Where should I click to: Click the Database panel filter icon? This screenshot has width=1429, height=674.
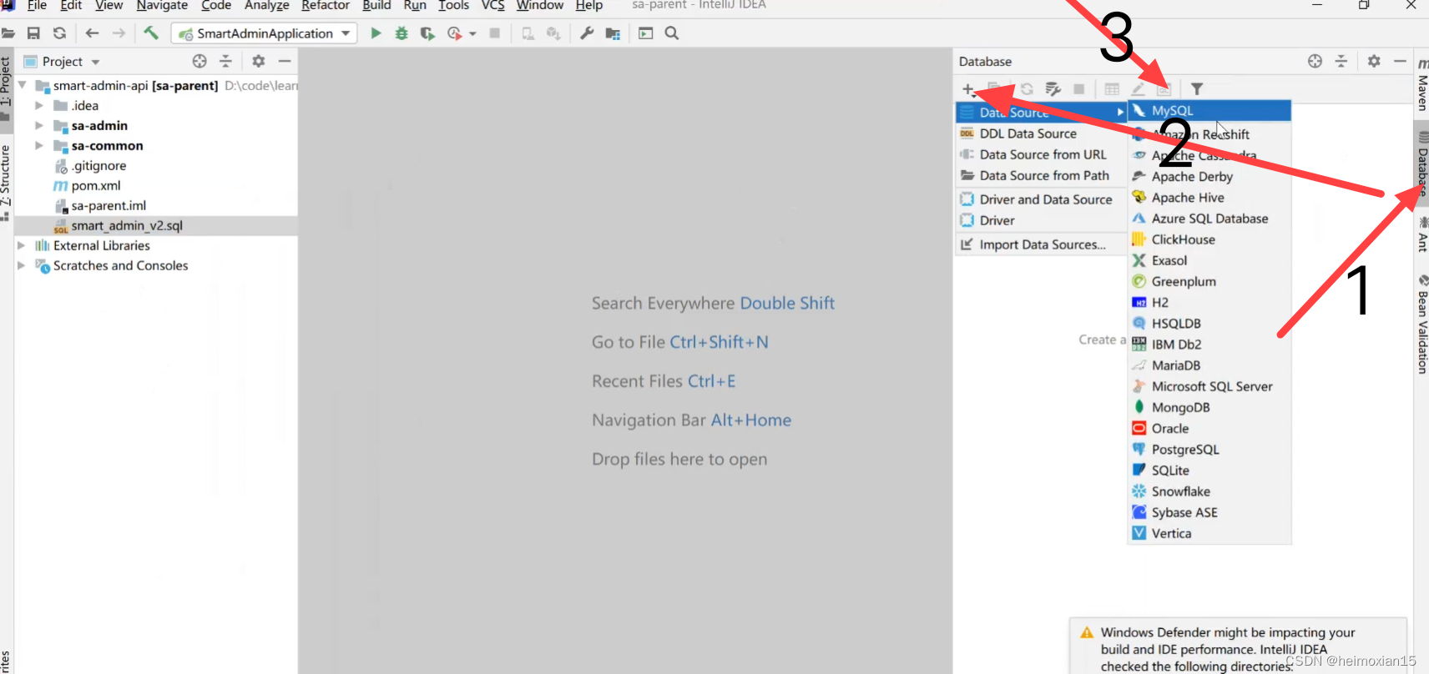[1197, 89]
